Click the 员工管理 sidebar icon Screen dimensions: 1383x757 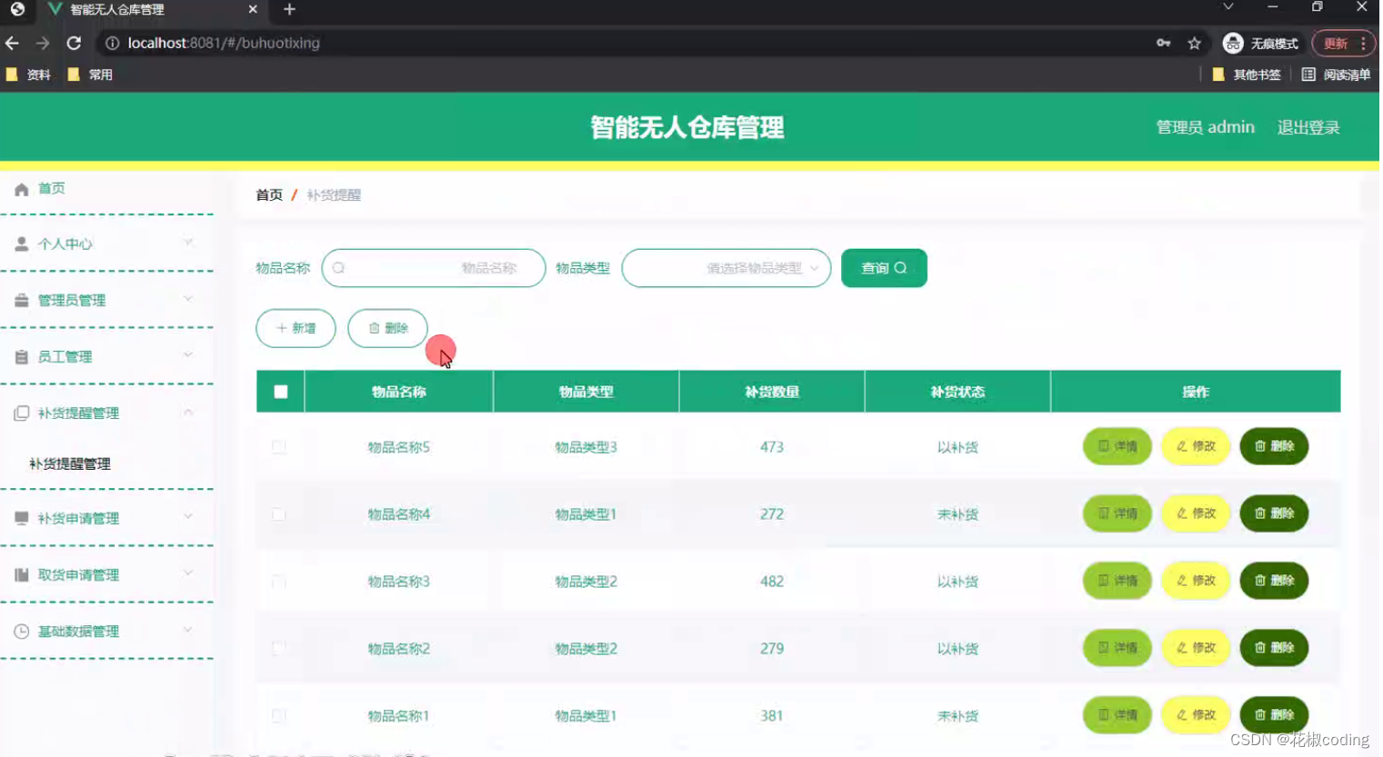click(20, 356)
